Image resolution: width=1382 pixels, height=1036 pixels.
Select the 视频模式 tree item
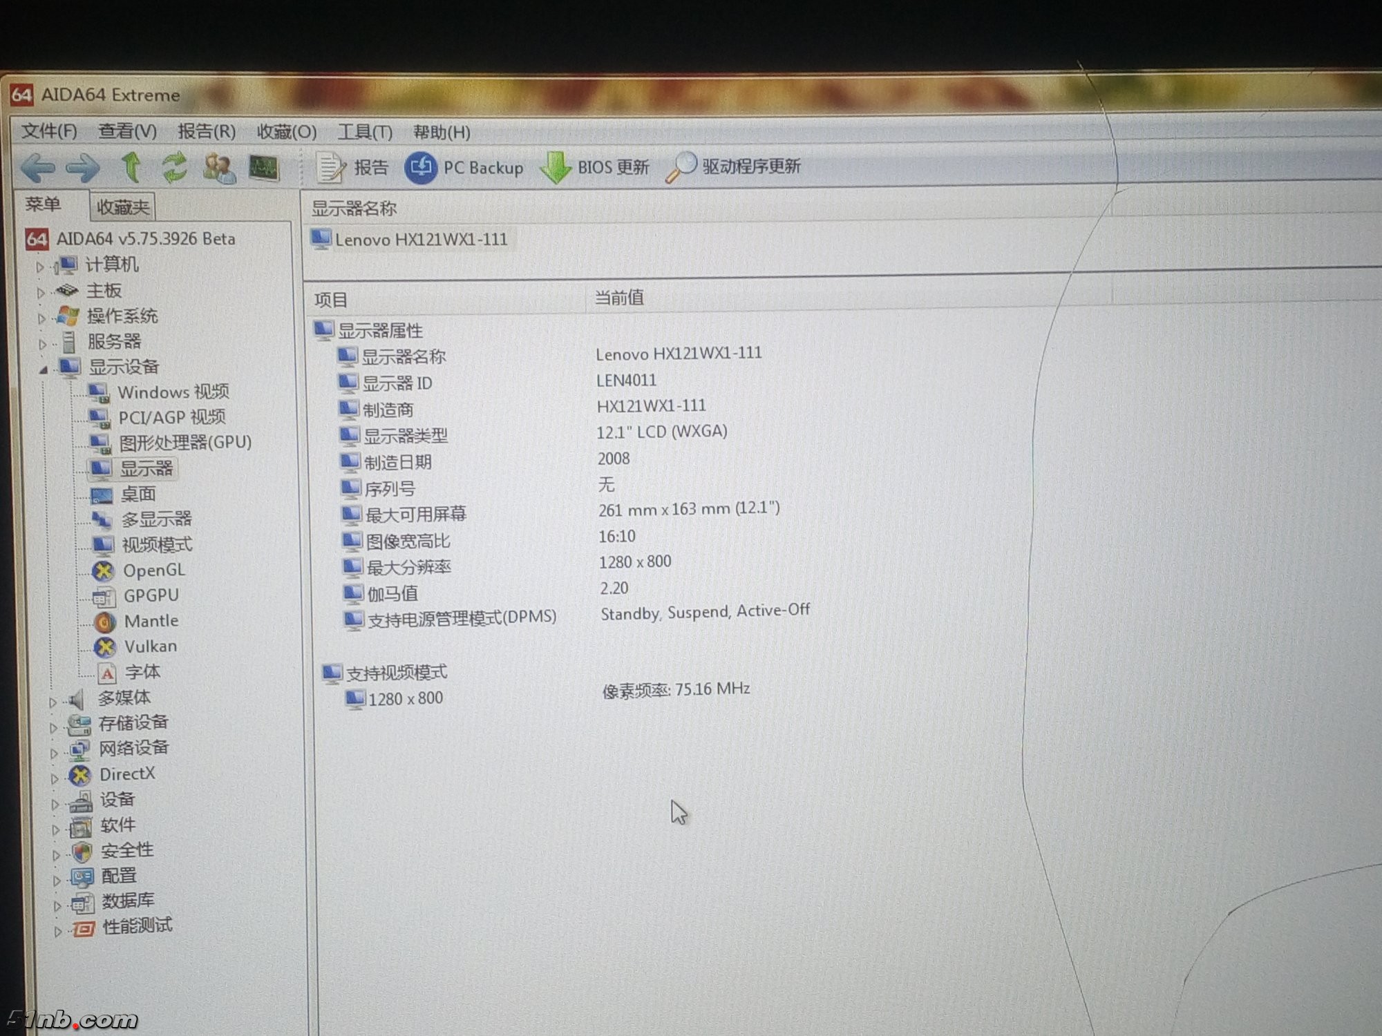pyautogui.click(x=142, y=545)
